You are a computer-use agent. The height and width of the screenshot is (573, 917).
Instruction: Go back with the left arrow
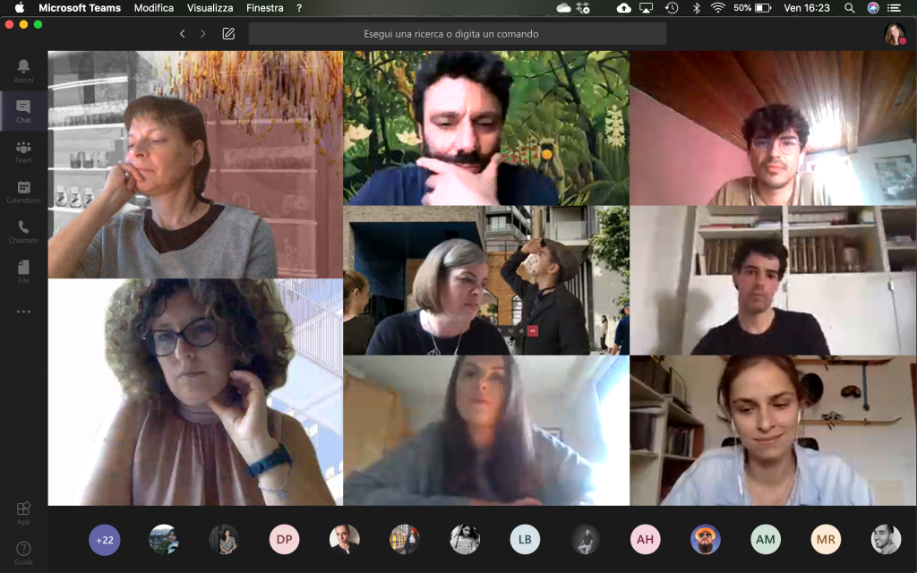(183, 34)
